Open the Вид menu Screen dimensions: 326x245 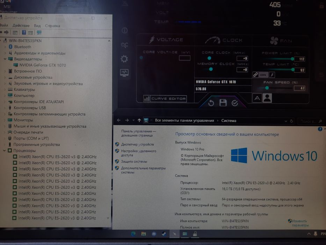tap(37, 26)
